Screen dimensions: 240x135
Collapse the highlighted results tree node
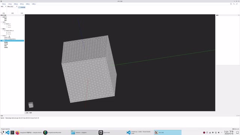[1, 41]
